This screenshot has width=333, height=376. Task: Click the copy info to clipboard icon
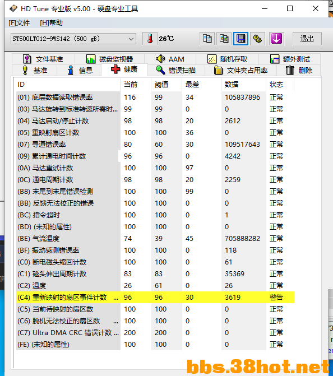click(207, 39)
